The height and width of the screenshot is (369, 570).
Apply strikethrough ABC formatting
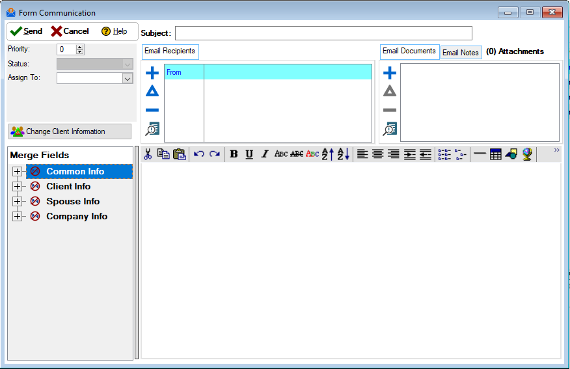click(x=297, y=154)
